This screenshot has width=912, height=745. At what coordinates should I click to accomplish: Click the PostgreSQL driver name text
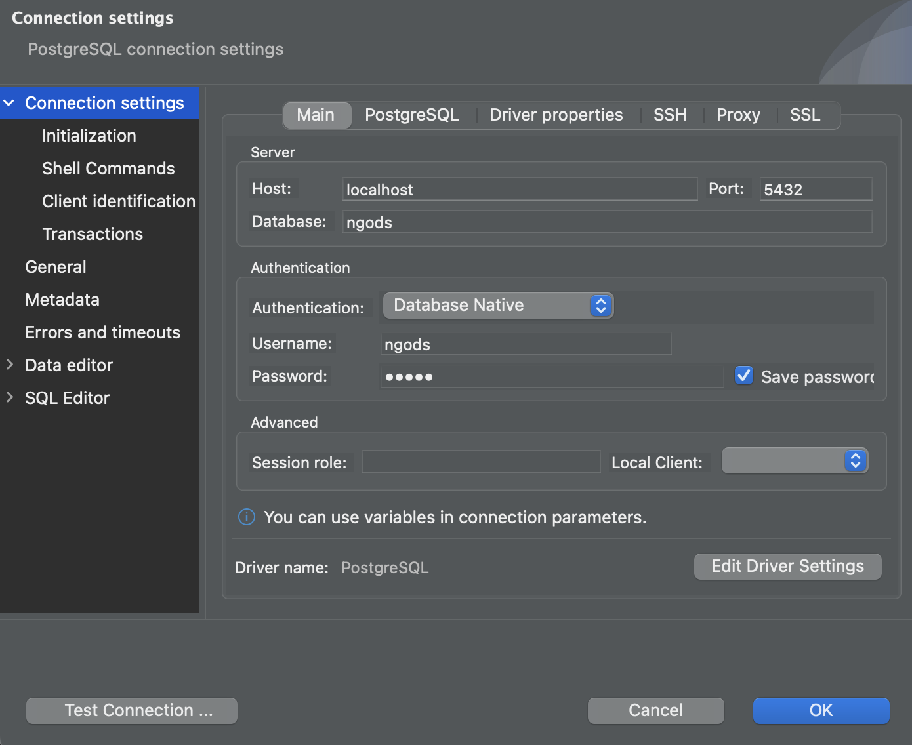click(x=385, y=568)
